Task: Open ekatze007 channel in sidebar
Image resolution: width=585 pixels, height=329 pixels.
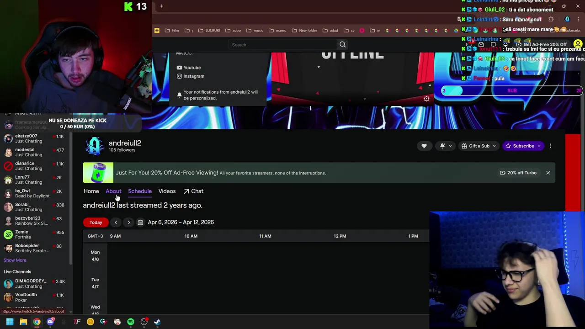Action: pos(34,138)
